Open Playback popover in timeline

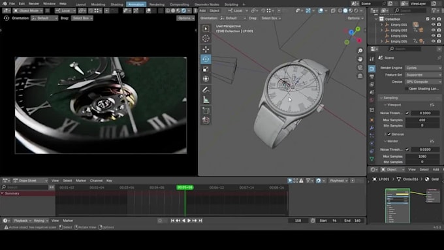pos(23,221)
